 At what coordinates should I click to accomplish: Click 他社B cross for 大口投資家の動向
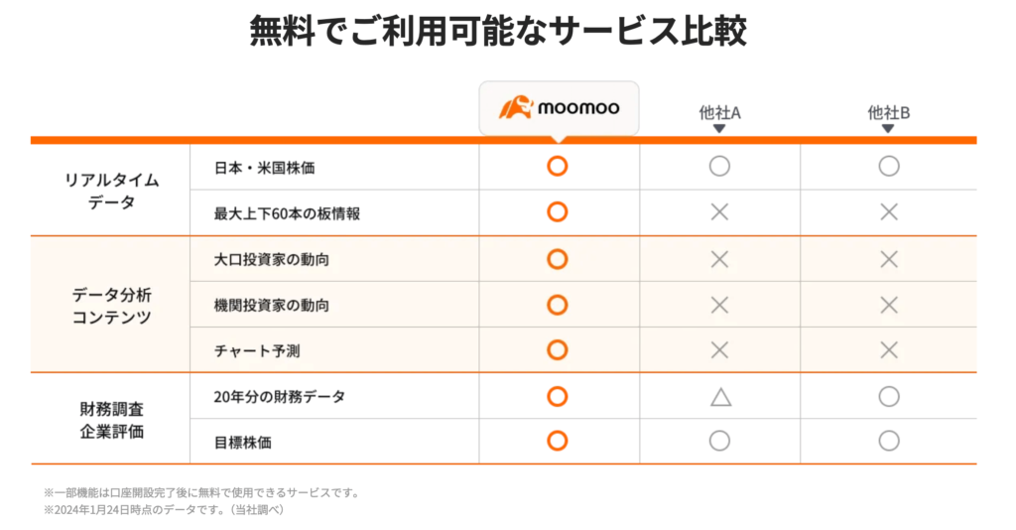coord(889,260)
